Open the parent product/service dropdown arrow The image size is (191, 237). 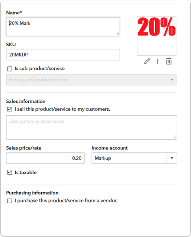click(x=172, y=80)
